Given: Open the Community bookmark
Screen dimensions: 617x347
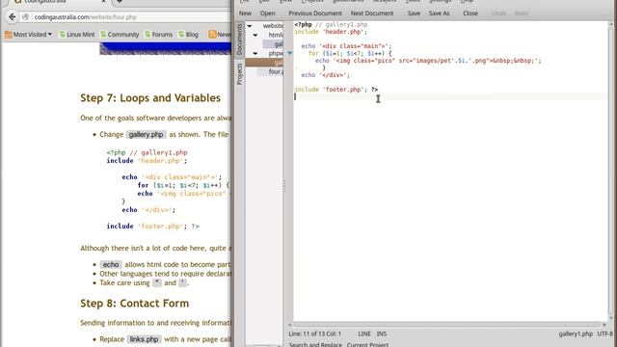Looking at the screenshot, I should tap(120, 35).
